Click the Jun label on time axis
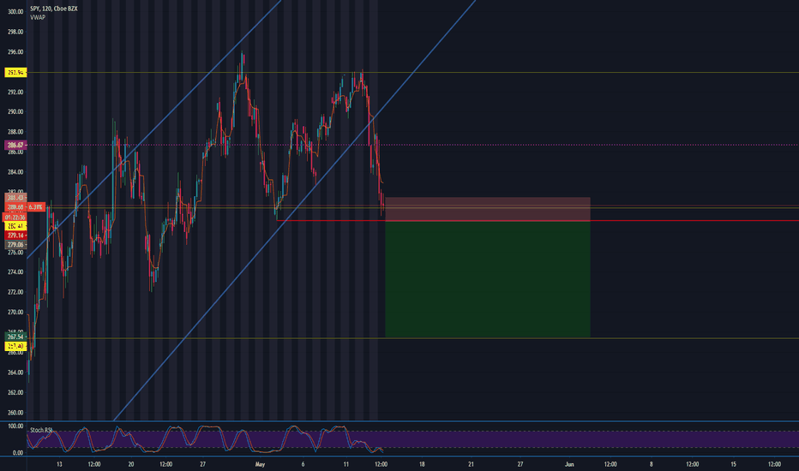Viewport: 799px width, 471px height. click(x=569, y=464)
